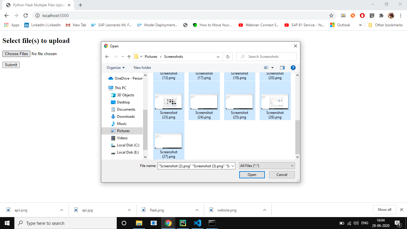Expand options for api.jpg download
407x229 pixels.
coord(129,210)
